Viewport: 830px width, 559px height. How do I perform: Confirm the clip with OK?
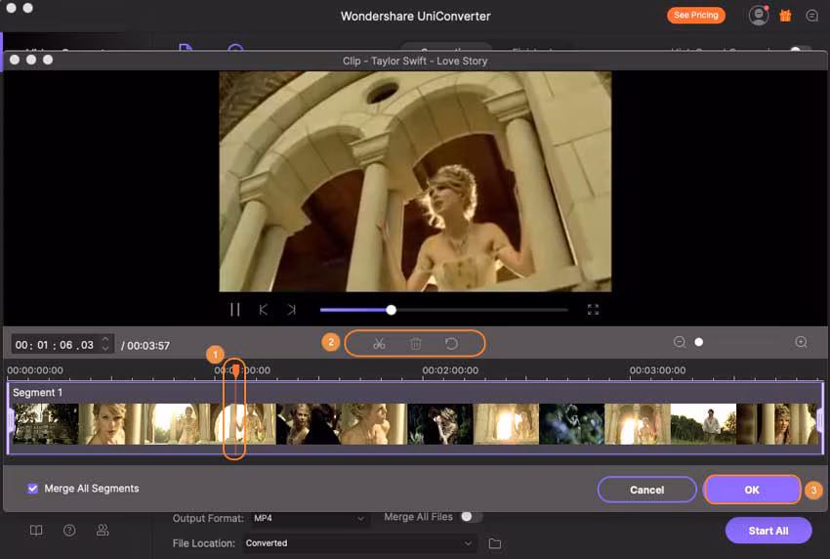[752, 490]
